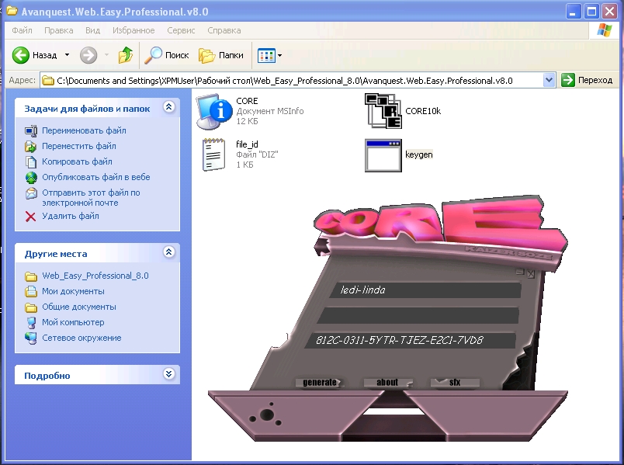Click the move file icon
This screenshot has height=465, width=624.
tap(30, 147)
